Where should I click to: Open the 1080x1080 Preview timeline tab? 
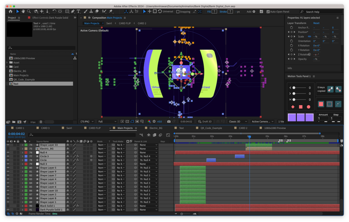pyautogui.click(x=275, y=128)
